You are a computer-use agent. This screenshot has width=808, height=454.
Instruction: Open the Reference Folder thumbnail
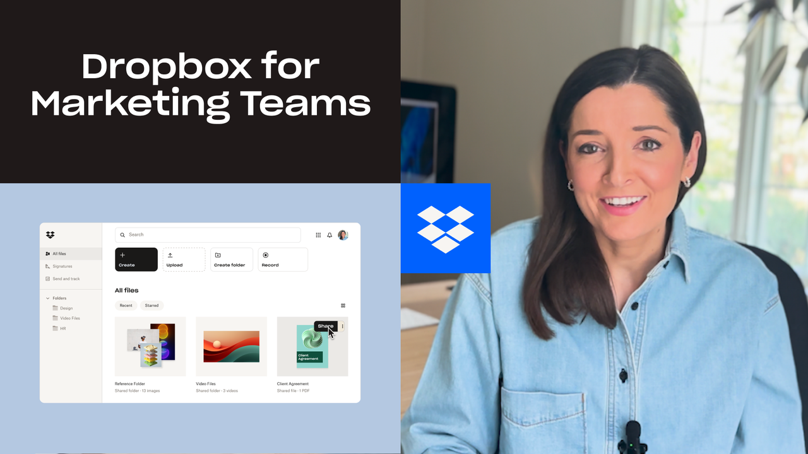point(150,346)
